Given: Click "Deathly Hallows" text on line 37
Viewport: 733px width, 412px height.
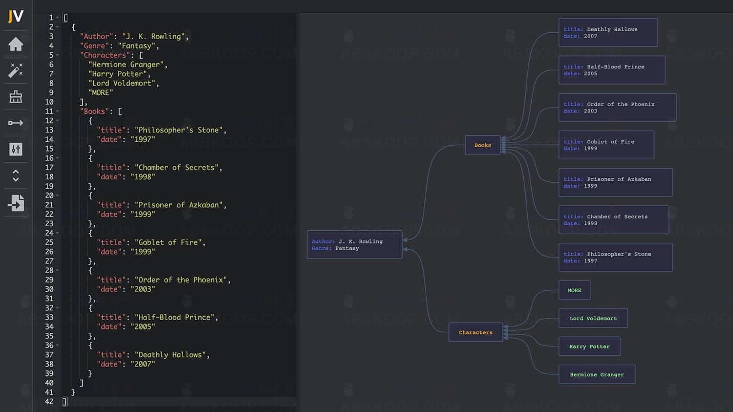Looking at the screenshot, I should click(x=170, y=355).
